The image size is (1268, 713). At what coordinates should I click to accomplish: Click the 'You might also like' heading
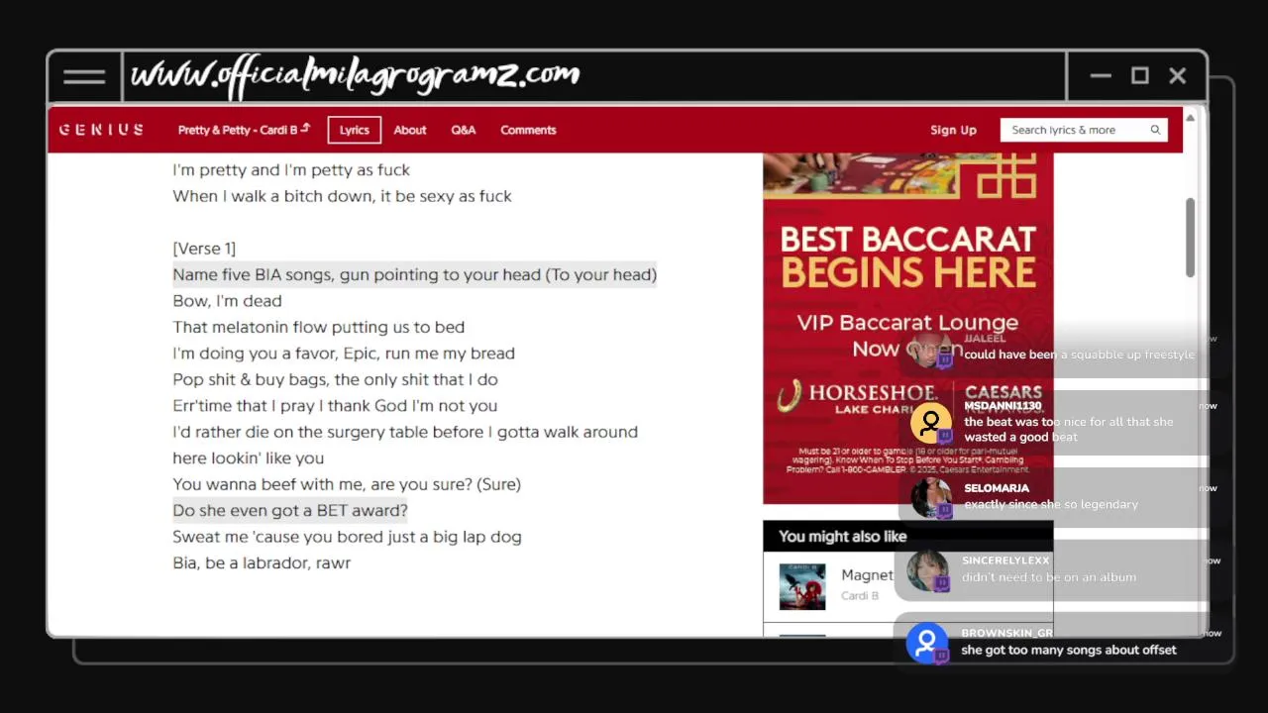842,536
